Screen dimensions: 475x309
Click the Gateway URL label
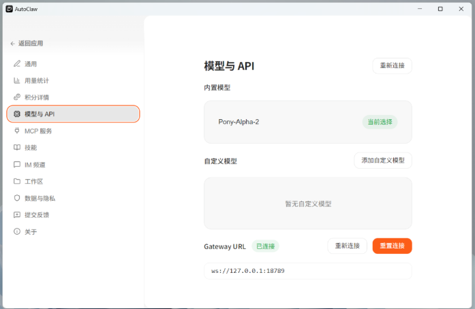coord(225,246)
